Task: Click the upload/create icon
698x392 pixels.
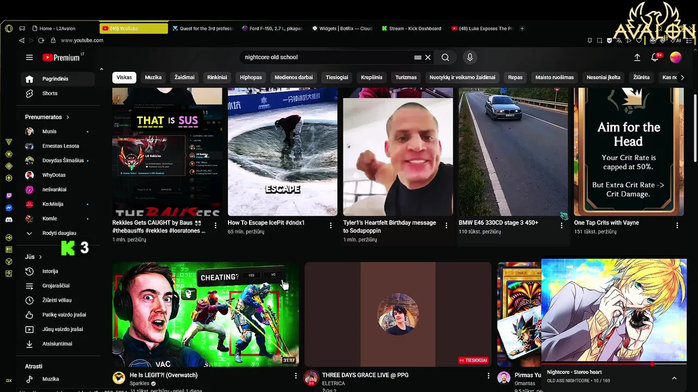Action: pyautogui.click(x=637, y=57)
